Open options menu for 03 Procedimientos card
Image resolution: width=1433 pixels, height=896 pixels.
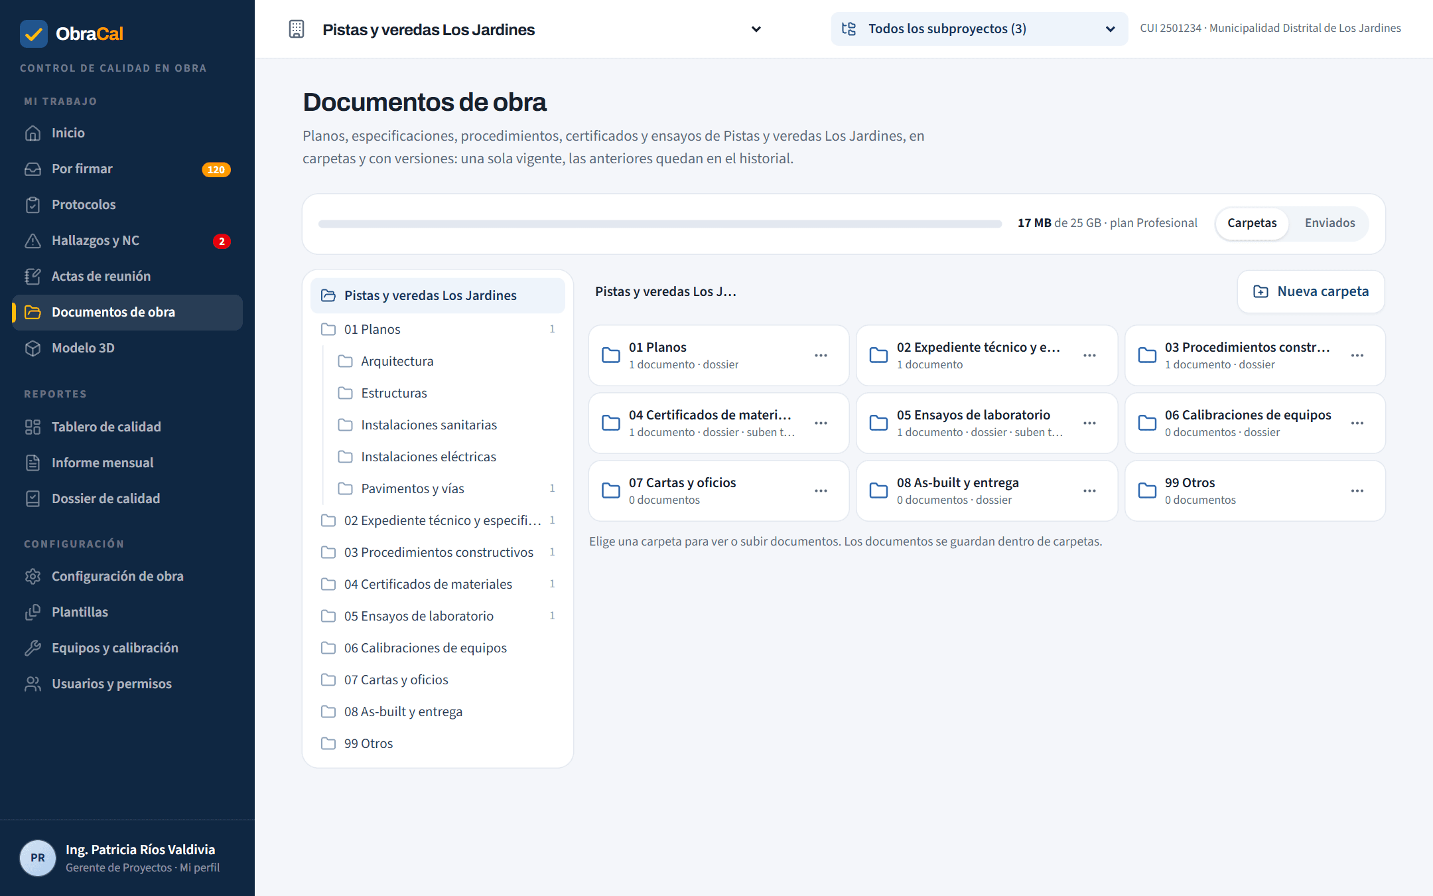coord(1357,355)
